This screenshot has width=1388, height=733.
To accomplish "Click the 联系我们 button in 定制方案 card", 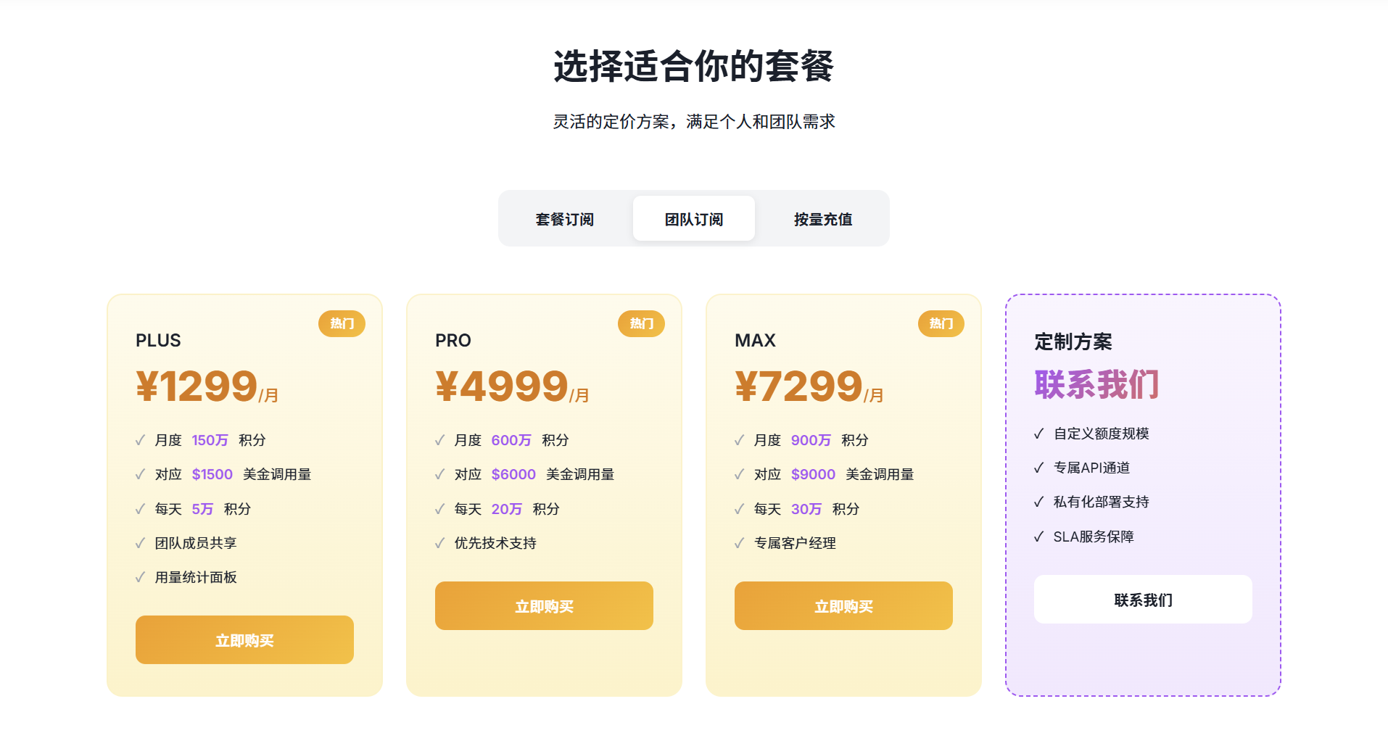I will coord(1142,599).
